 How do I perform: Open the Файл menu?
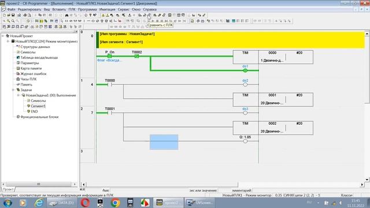tap(11, 9)
